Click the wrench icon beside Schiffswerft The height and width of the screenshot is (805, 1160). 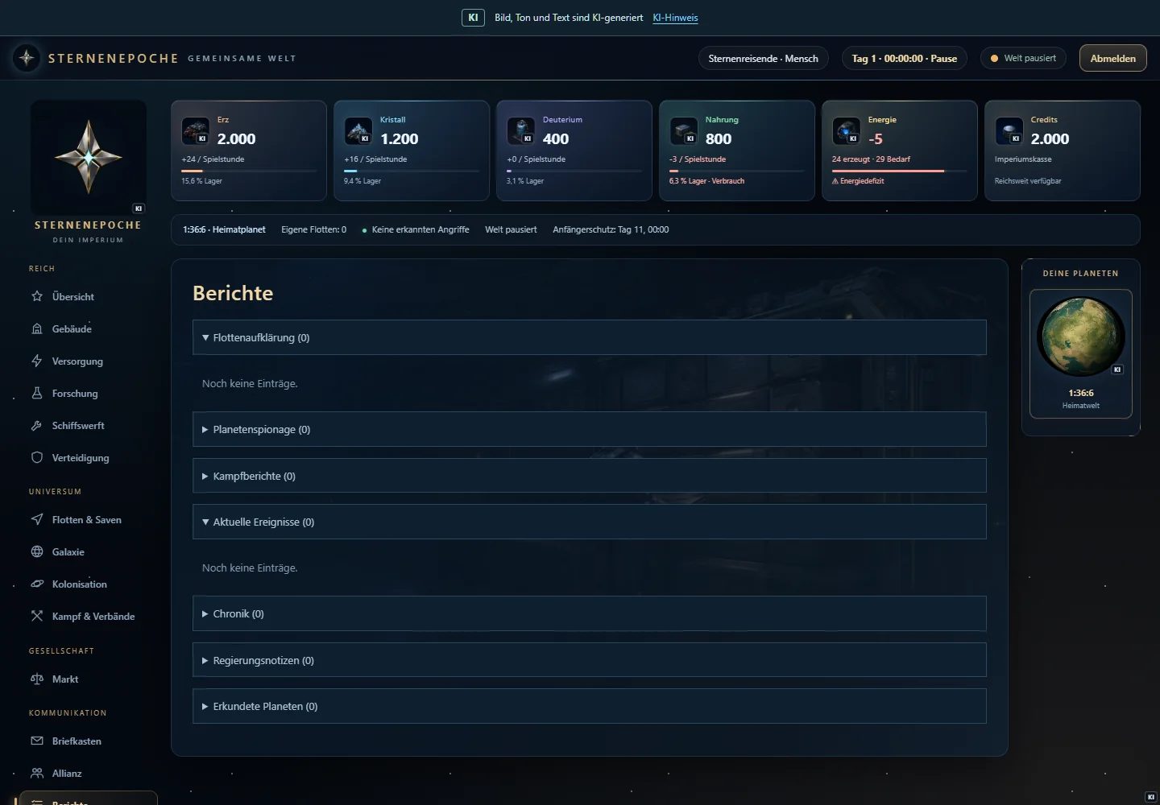[x=37, y=425]
